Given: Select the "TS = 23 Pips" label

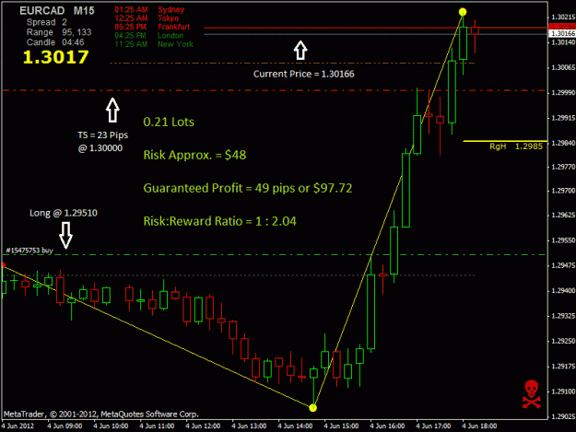Looking at the screenshot, I should pyautogui.click(x=103, y=135).
